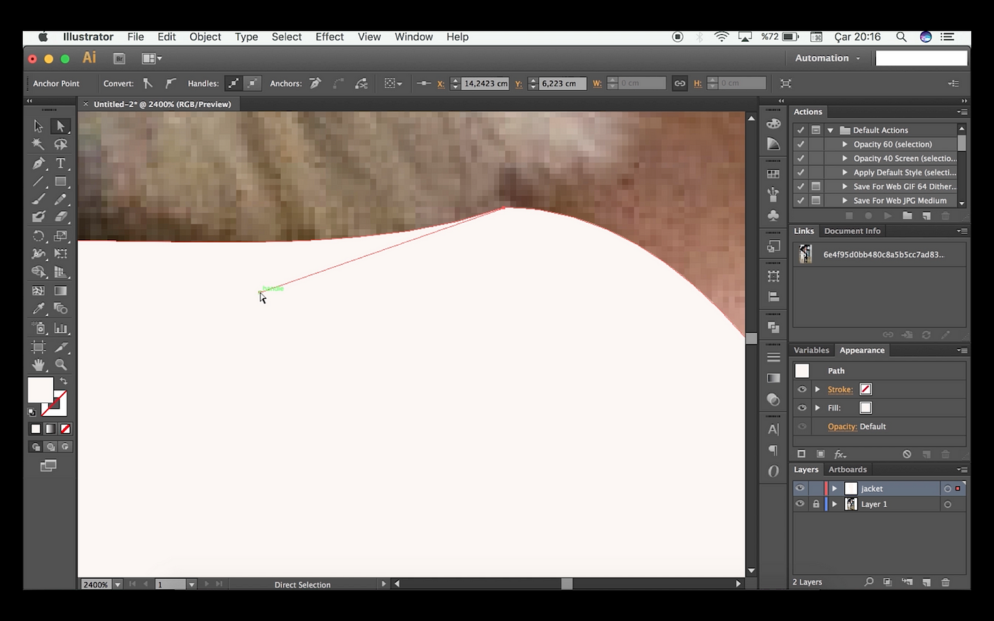The height and width of the screenshot is (621, 994).
Task: Select the Pen tool
Action: (x=38, y=163)
